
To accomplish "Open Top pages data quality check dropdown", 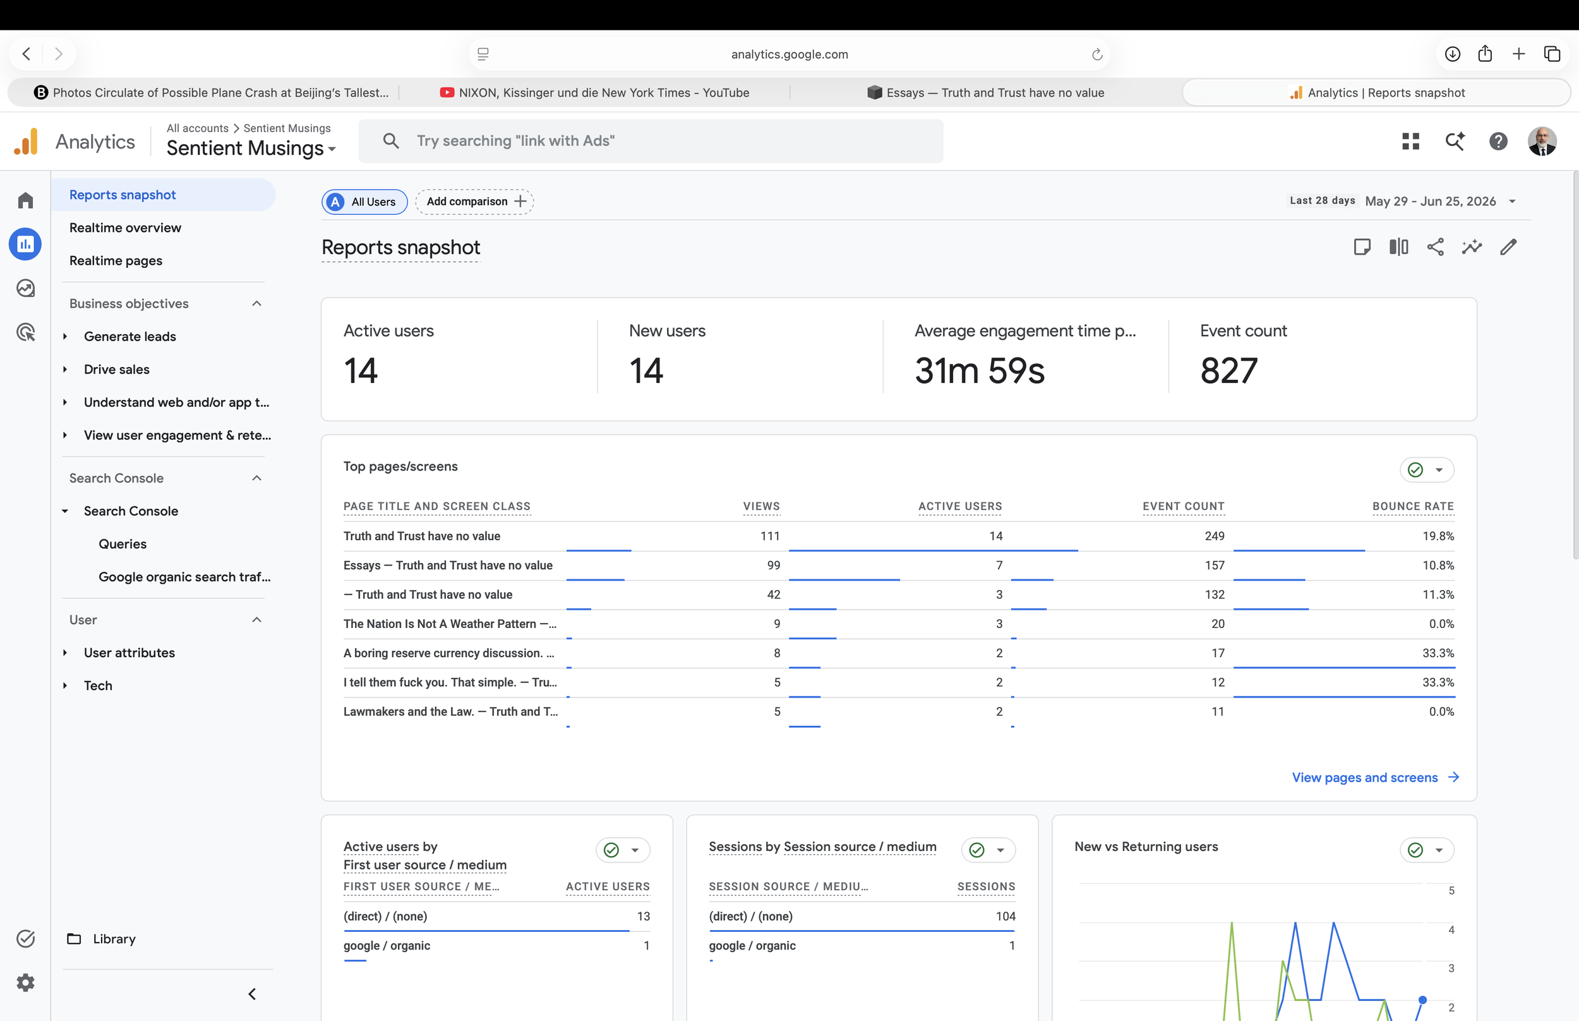I will [x=1427, y=470].
